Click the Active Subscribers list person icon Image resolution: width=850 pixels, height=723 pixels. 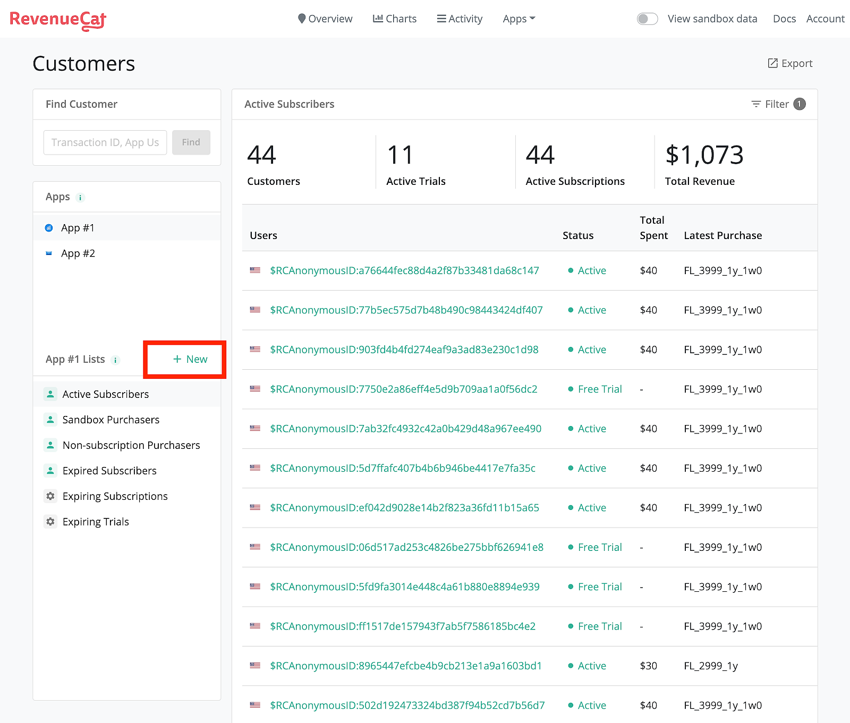pyautogui.click(x=50, y=394)
